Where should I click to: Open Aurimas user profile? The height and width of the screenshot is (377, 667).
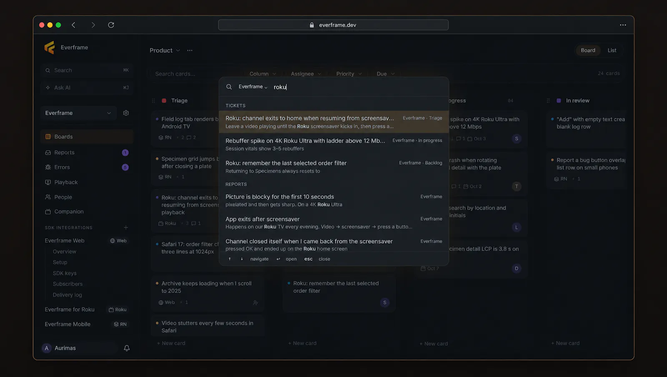coord(79,348)
